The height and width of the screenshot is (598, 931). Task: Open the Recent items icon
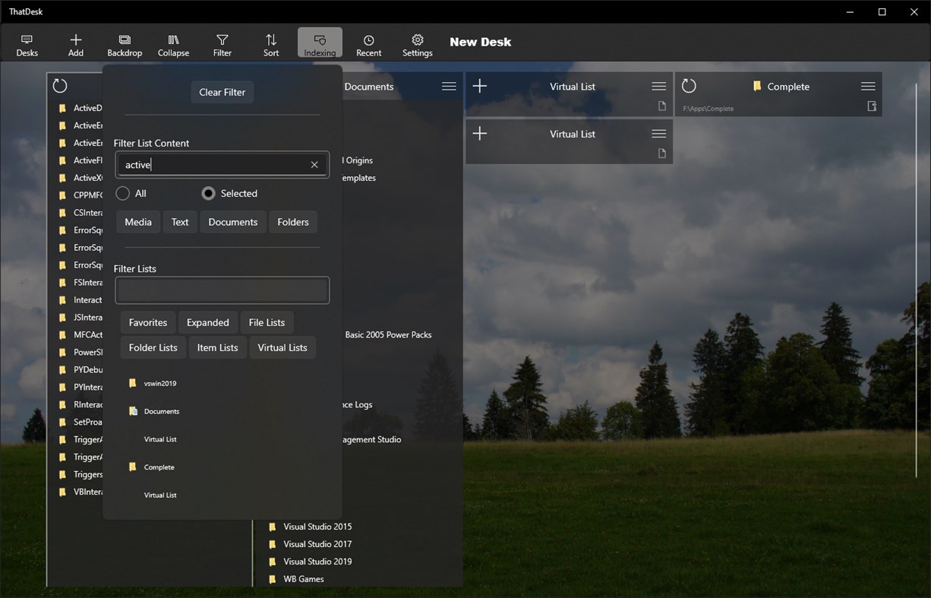tap(368, 43)
